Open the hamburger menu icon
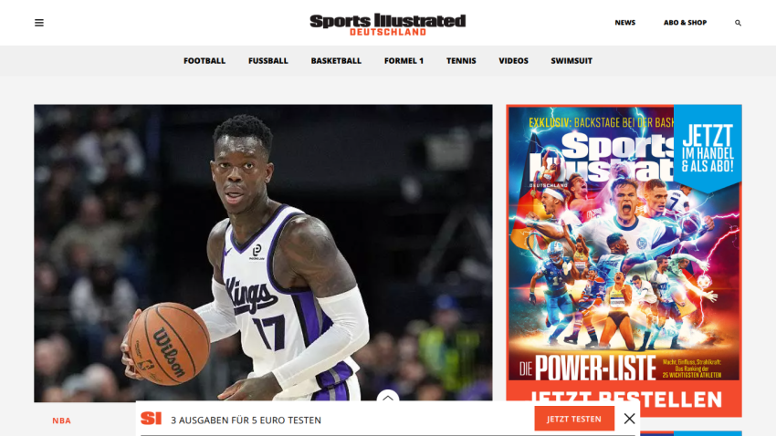 click(x=39, y=23)
